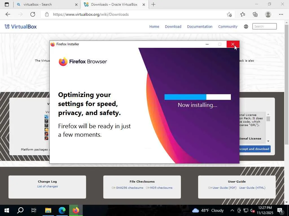
Task: Click the VirtualBox logo
Action: click(x=21, y=27)
